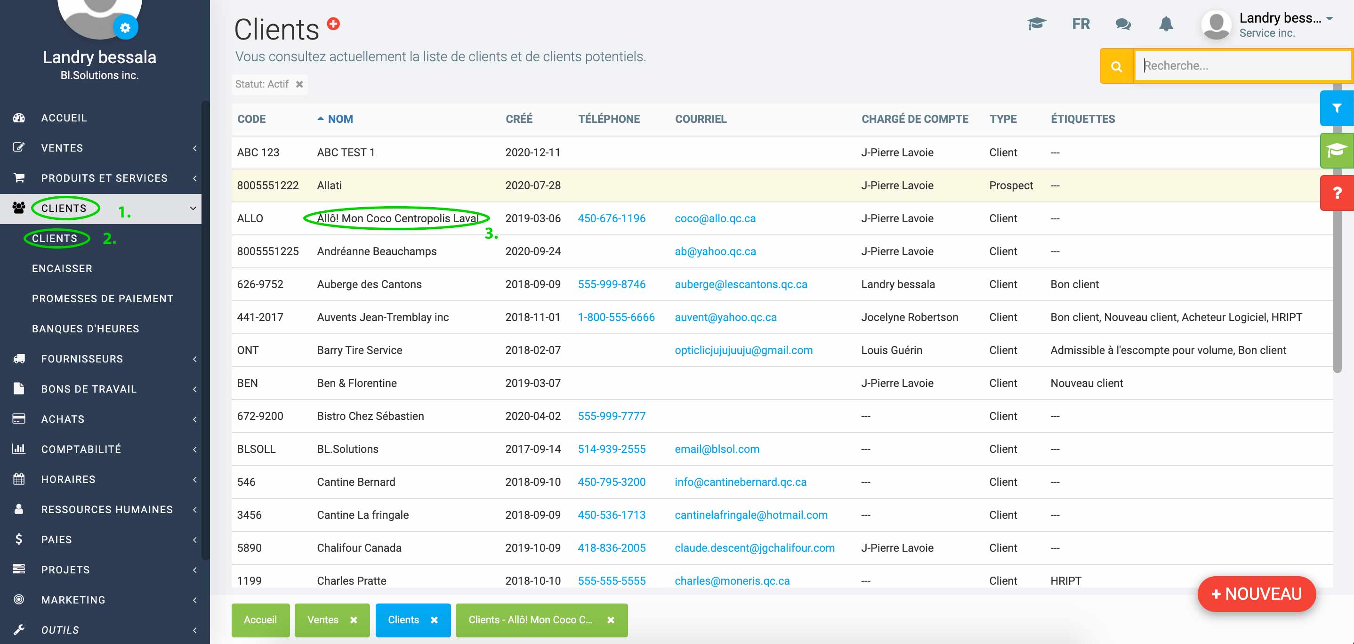Switch to the Accueil bottom tab

pyautogui.click(x=260, y=620)
